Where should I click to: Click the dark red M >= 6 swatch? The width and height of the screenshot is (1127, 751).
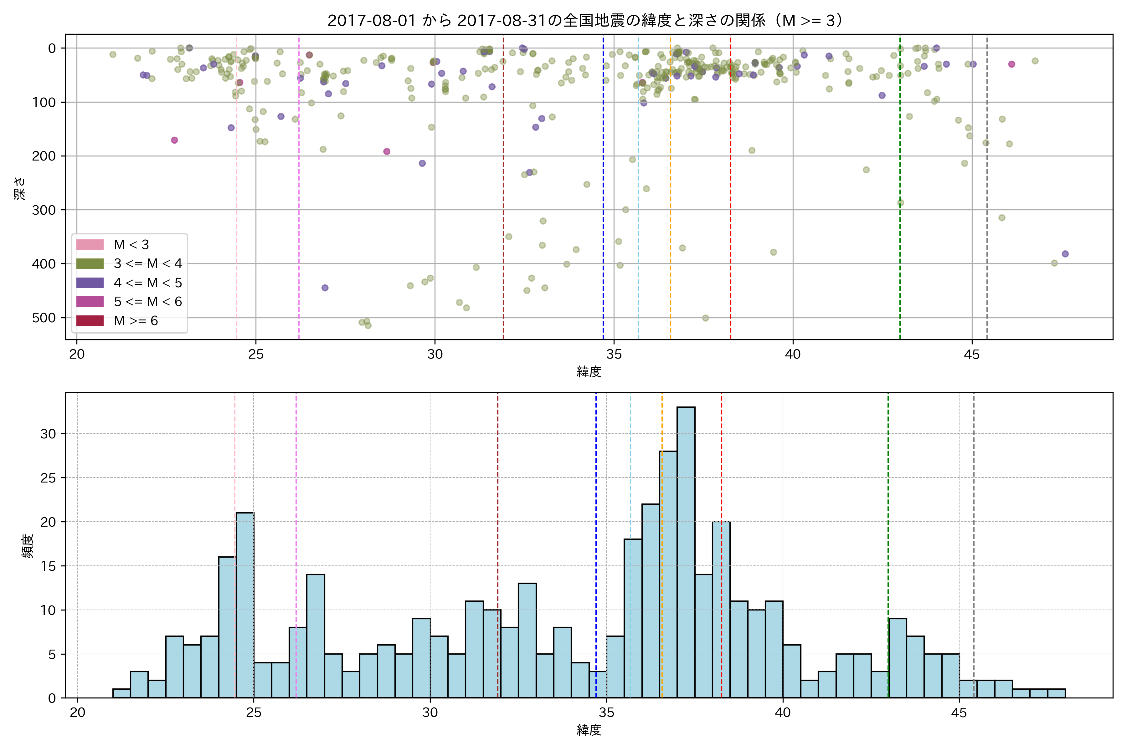pos(90,321)
